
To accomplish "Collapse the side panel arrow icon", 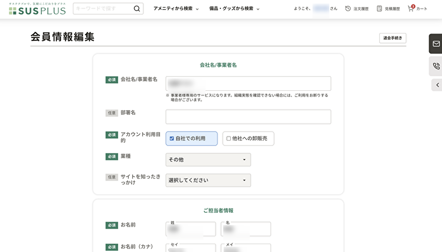I will [437, 85].
